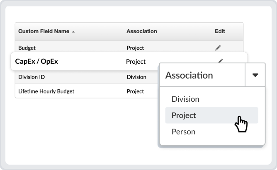The image size is (277, 170).
Task: Click Project association in the Budget row
Action: tap(135, 48)
